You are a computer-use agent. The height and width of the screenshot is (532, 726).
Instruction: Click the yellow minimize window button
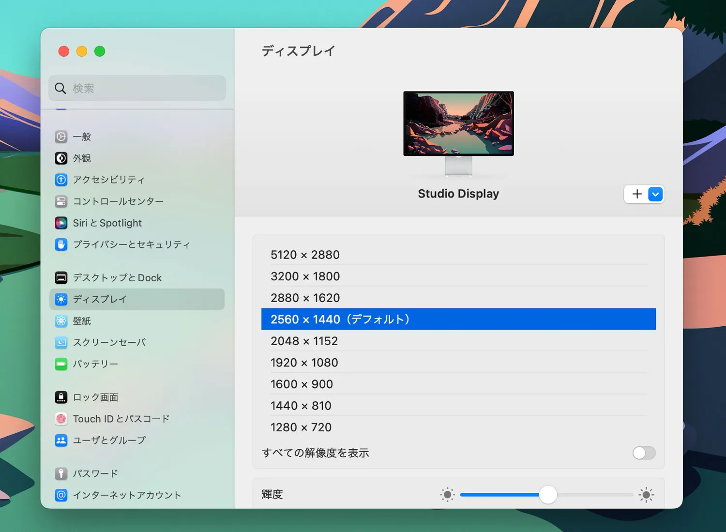click(82, 51)
